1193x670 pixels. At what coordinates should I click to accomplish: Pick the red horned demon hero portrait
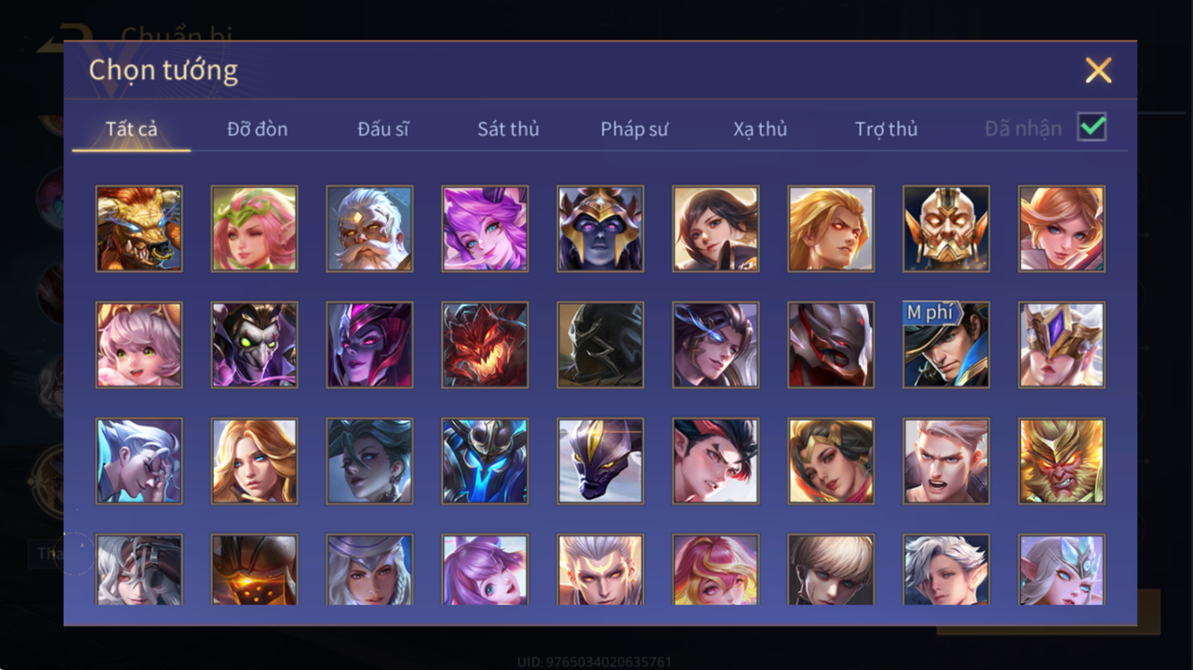coord(485,345)
